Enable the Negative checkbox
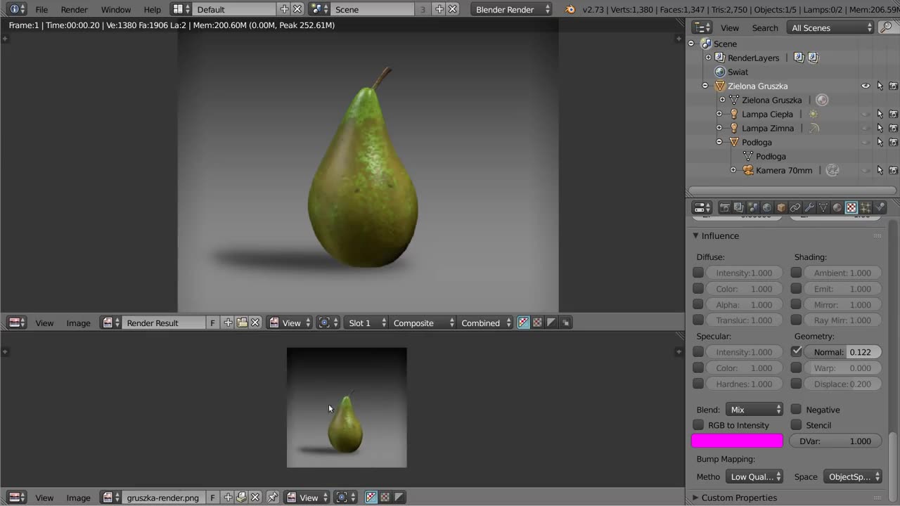 point(796,410)
